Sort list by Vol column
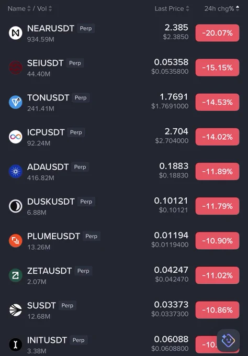Image resolution: width=248 pixels, height=356 pixels. [x=44, y=8]
